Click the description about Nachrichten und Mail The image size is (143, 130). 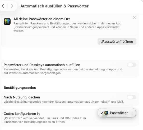64,102
